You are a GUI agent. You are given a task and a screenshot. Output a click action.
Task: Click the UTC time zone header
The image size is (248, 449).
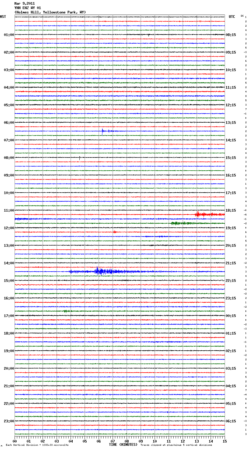232,17
